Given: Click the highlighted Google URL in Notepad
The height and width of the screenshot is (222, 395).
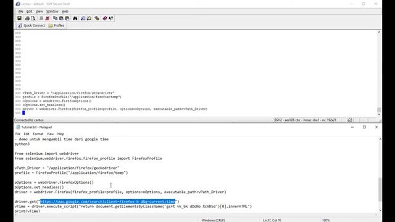Looking at the screenshot, I should (x=107, y=202).
